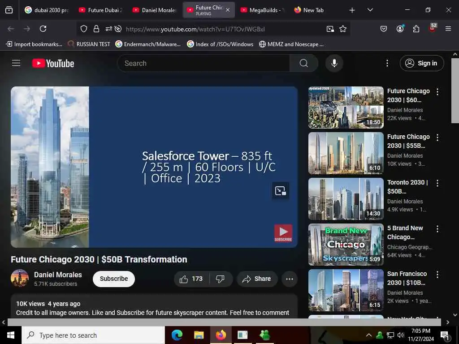Close the Future Chicago playing tab

pyautogui.click(x=228, y=10)
